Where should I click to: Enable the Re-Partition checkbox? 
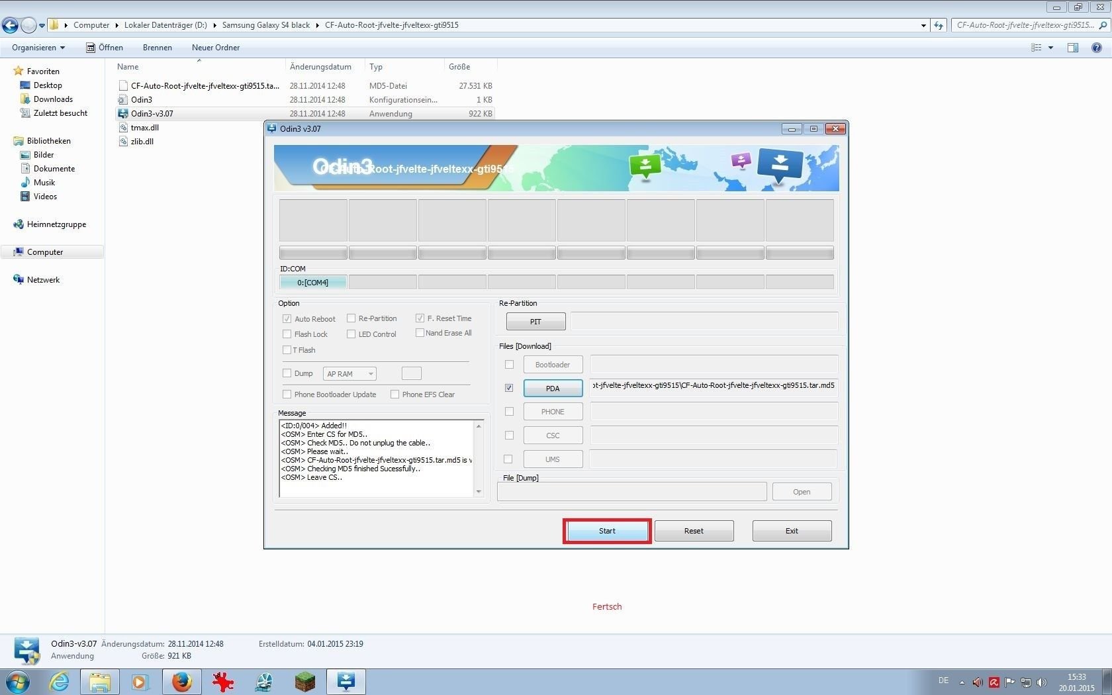(x=351, y=318)
